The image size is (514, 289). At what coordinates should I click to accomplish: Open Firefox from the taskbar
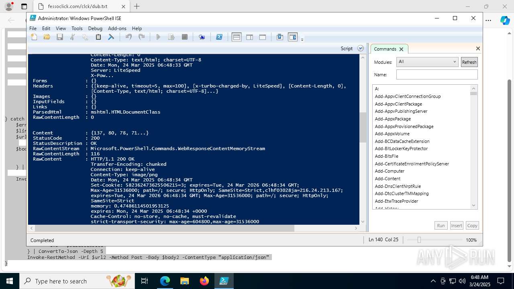pos(204,281)
